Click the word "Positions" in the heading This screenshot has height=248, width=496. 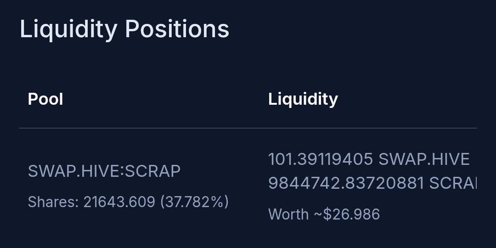177,29
